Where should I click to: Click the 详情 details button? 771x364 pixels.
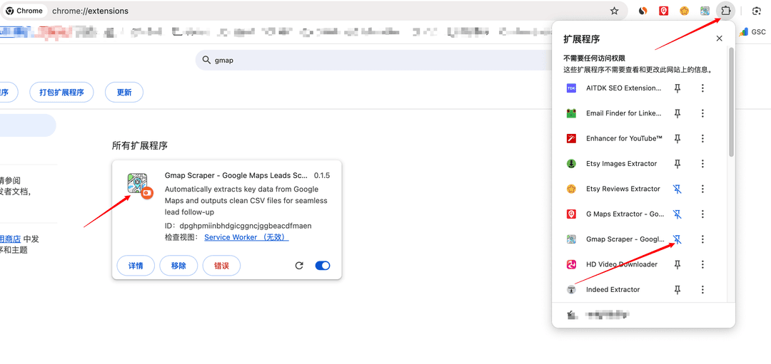coord(136,266)
